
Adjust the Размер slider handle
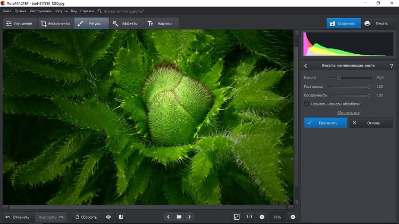point(338,78)
